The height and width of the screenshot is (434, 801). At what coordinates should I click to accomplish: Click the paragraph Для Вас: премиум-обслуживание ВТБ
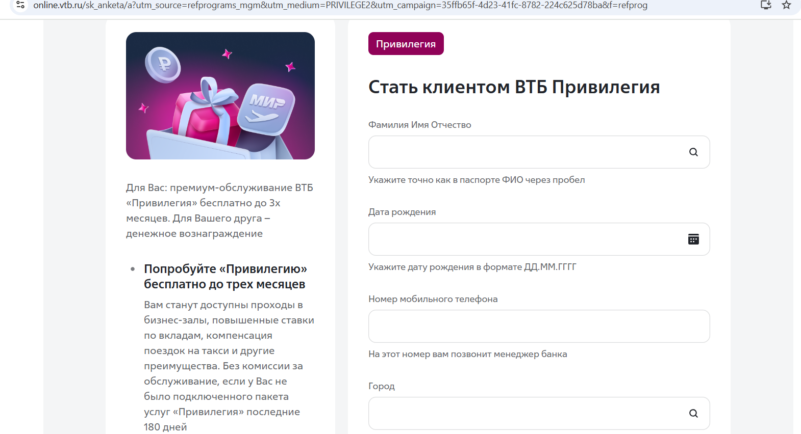tap(220, 210)
